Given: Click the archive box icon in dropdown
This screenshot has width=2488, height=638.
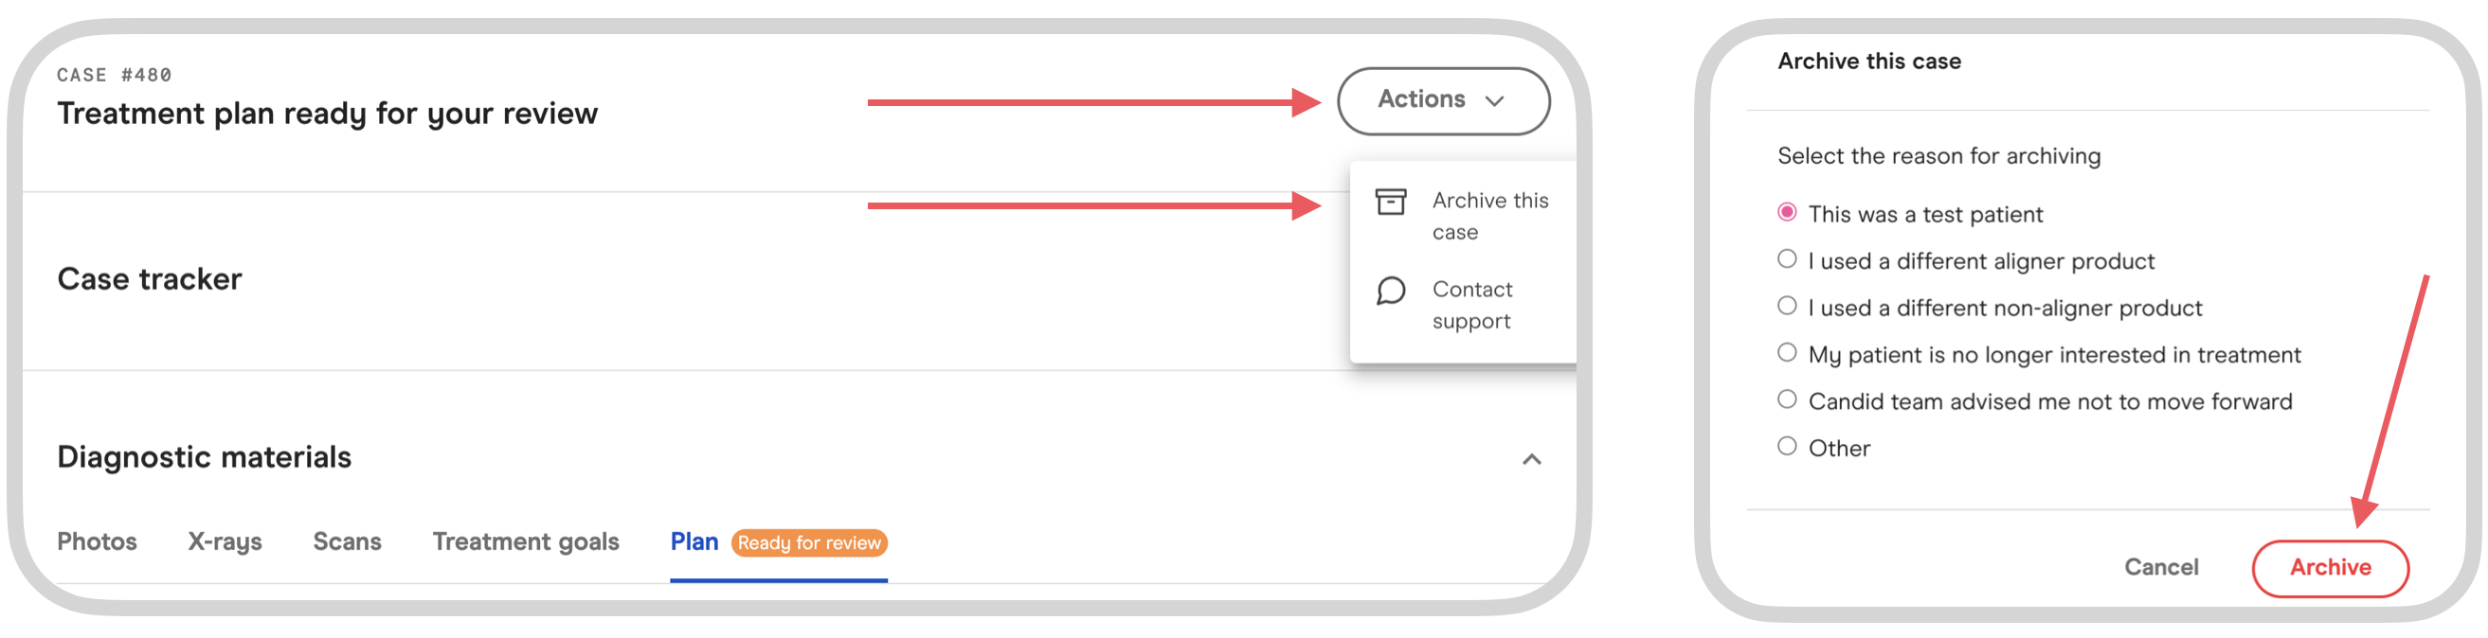Looking at the screenshot, I should (x=1391, y=202).
